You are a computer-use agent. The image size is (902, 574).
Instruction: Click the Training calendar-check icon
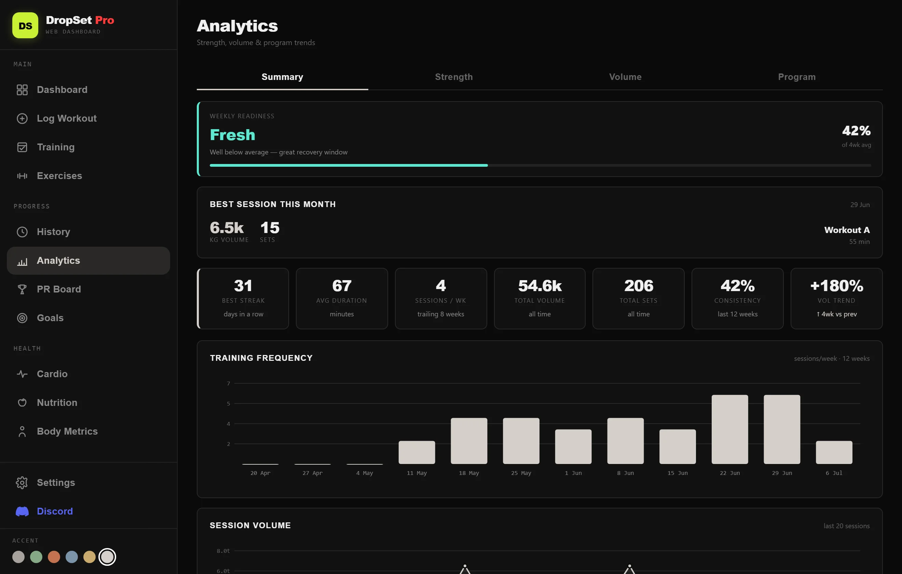click(22, 147)
